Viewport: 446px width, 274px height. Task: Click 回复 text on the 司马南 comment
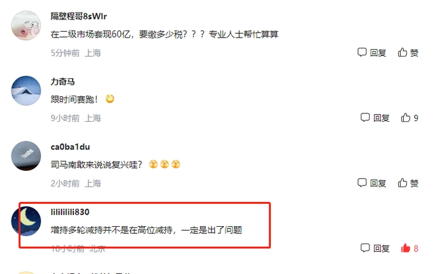pyautogui.click(x=378, y=183)
